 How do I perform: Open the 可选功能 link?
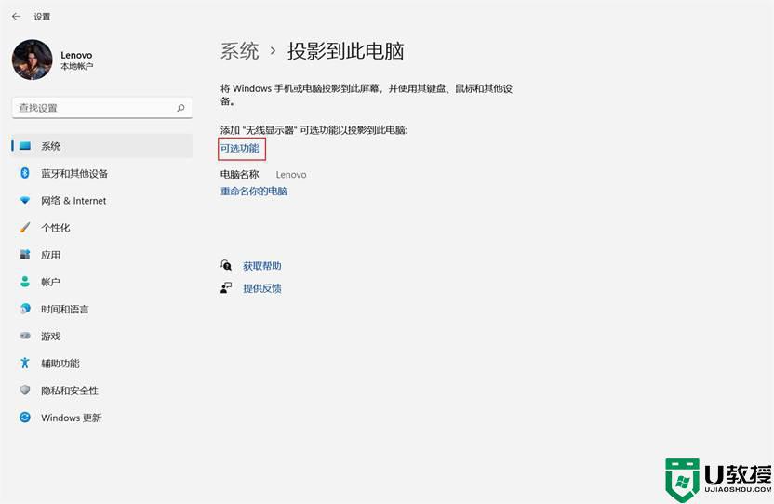click(x=240, y=148)
